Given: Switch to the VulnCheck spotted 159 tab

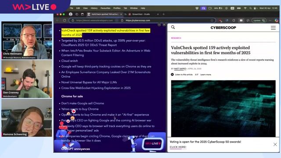Looking at the screenshot, I should (x=104, y=14).
